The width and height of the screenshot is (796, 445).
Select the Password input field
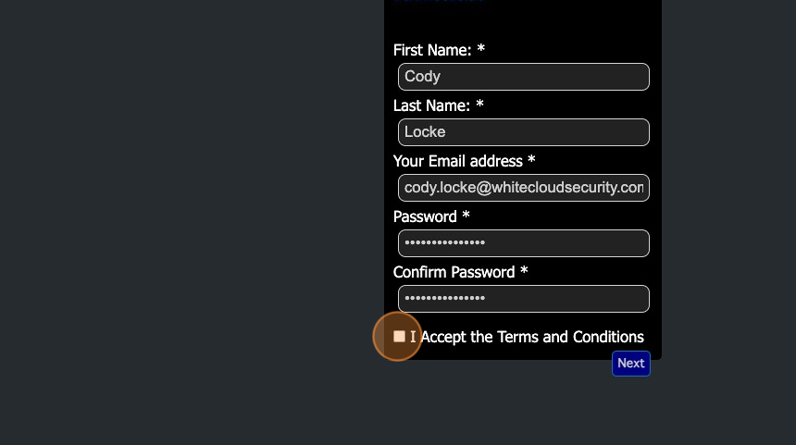coord(523,243)
